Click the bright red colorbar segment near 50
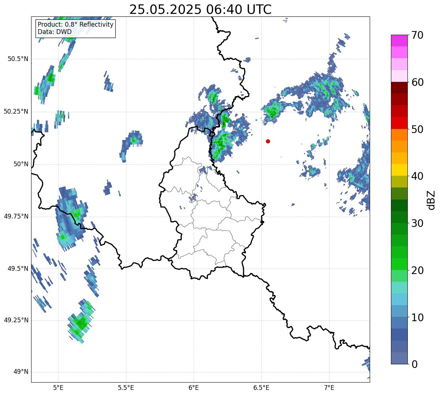440x395 pixels. tap(399, 123)
